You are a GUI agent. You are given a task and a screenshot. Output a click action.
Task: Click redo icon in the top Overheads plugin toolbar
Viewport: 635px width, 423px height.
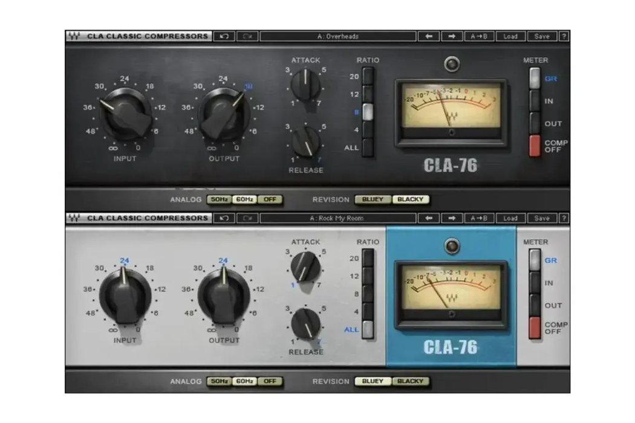[x=247, y=36]
